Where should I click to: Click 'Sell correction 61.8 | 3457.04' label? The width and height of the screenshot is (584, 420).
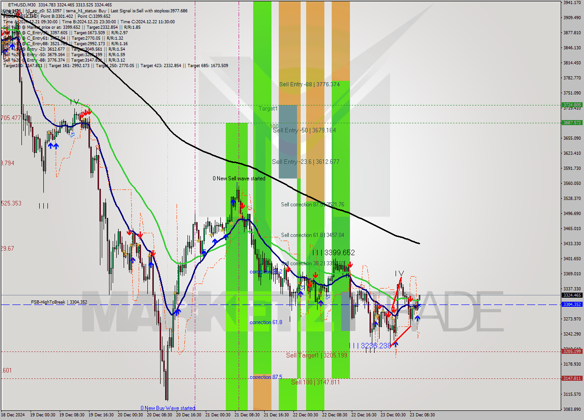click(313, 235)
